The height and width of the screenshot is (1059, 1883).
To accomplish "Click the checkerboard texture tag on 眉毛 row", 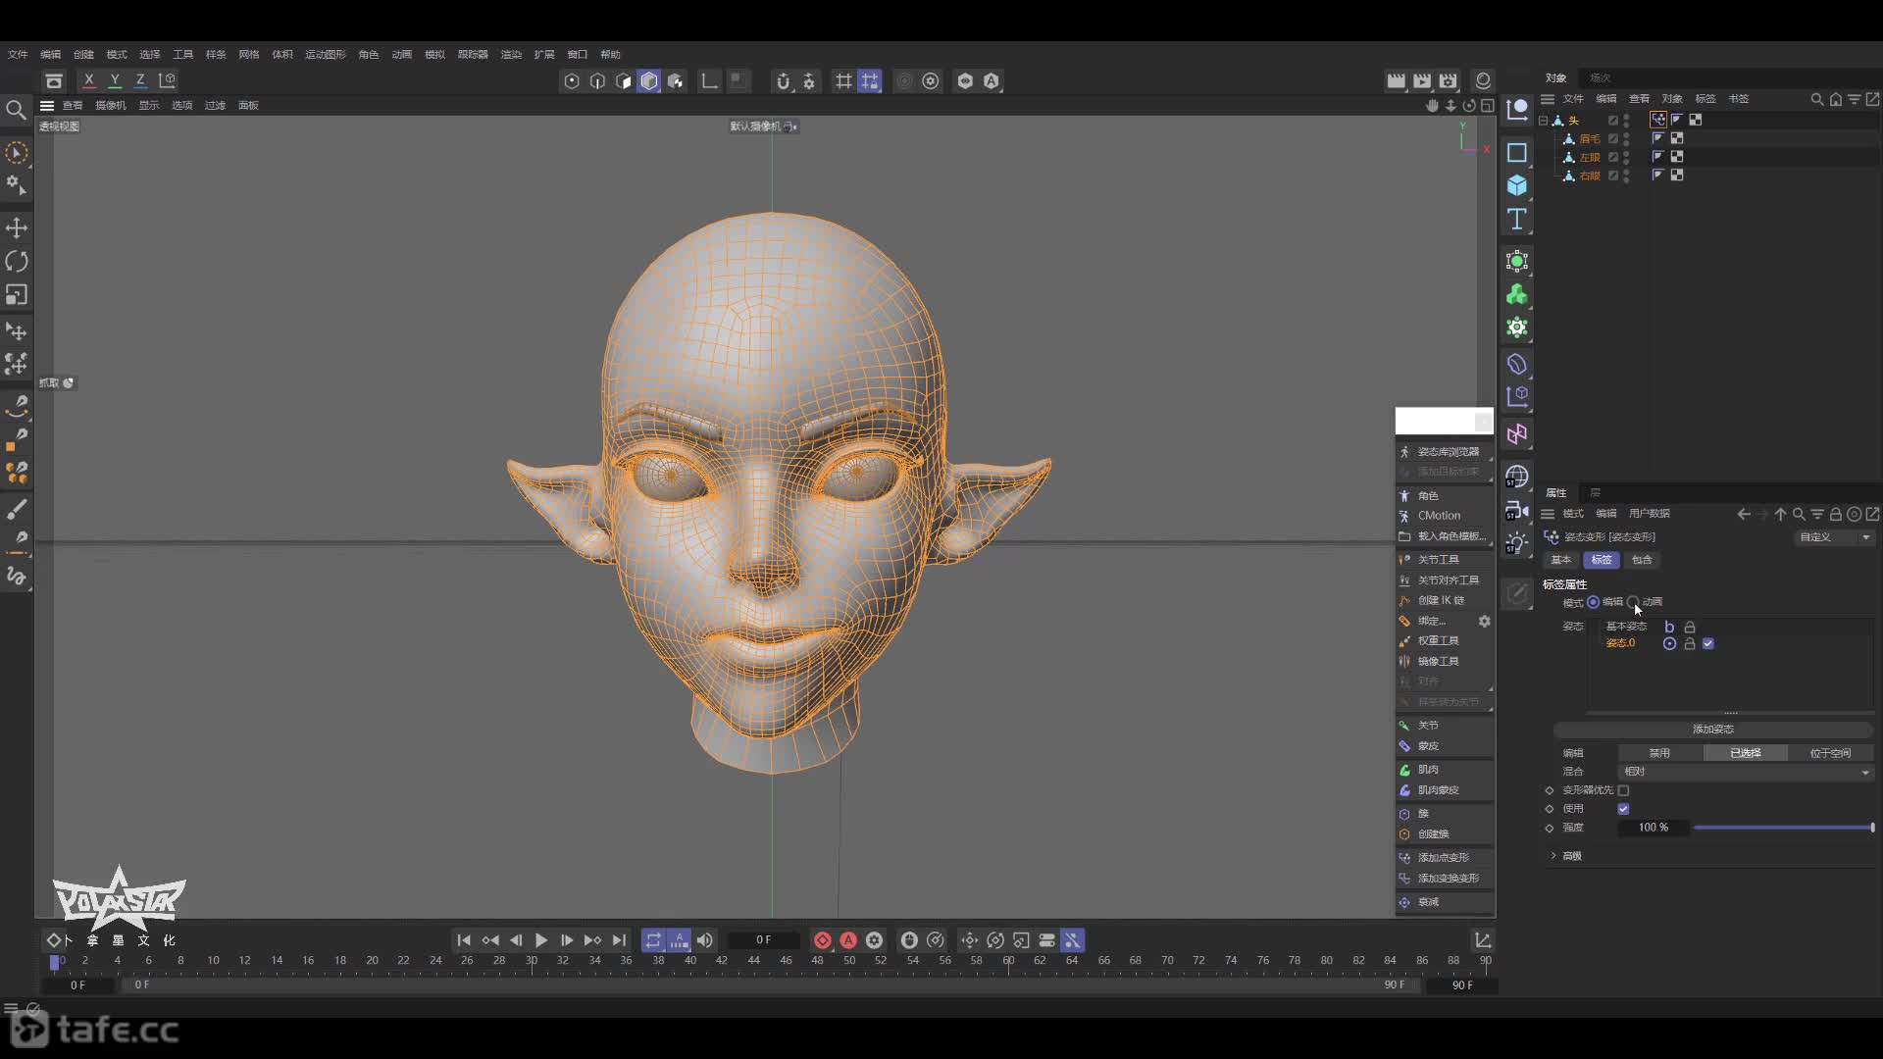I will coord(1677,138).
